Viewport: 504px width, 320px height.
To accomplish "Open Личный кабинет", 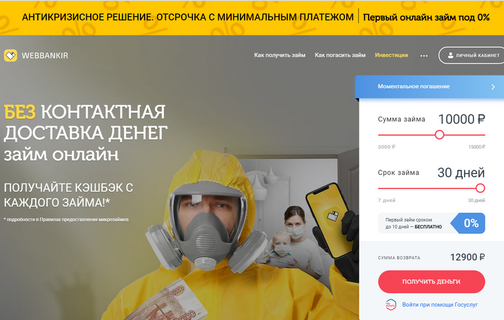I will [472, 55].
